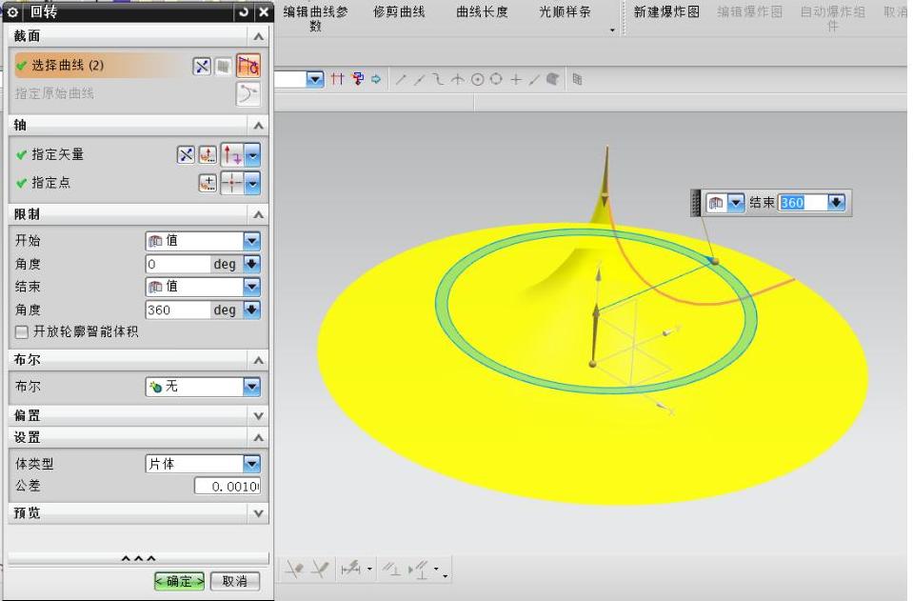Collapse the 限制 section

coord(259,215)
